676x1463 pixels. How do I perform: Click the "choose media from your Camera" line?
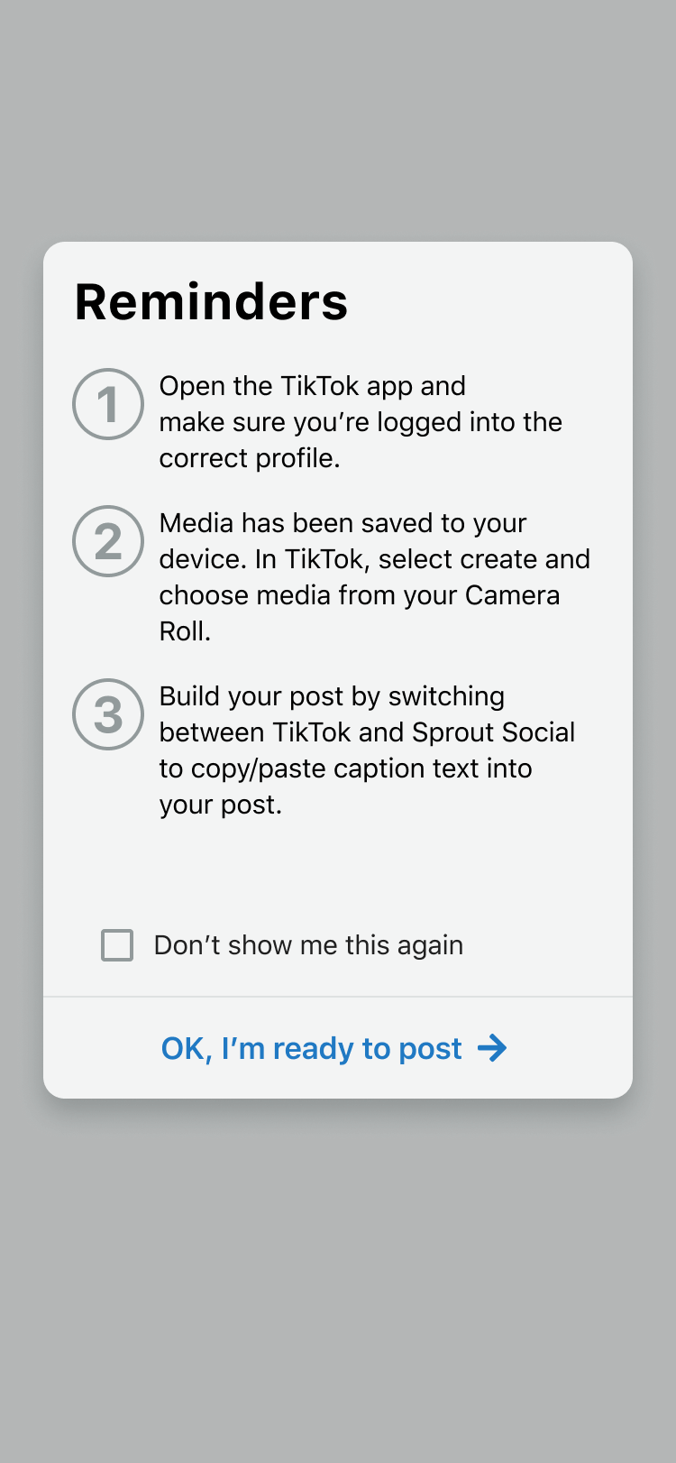pos(360,595)
